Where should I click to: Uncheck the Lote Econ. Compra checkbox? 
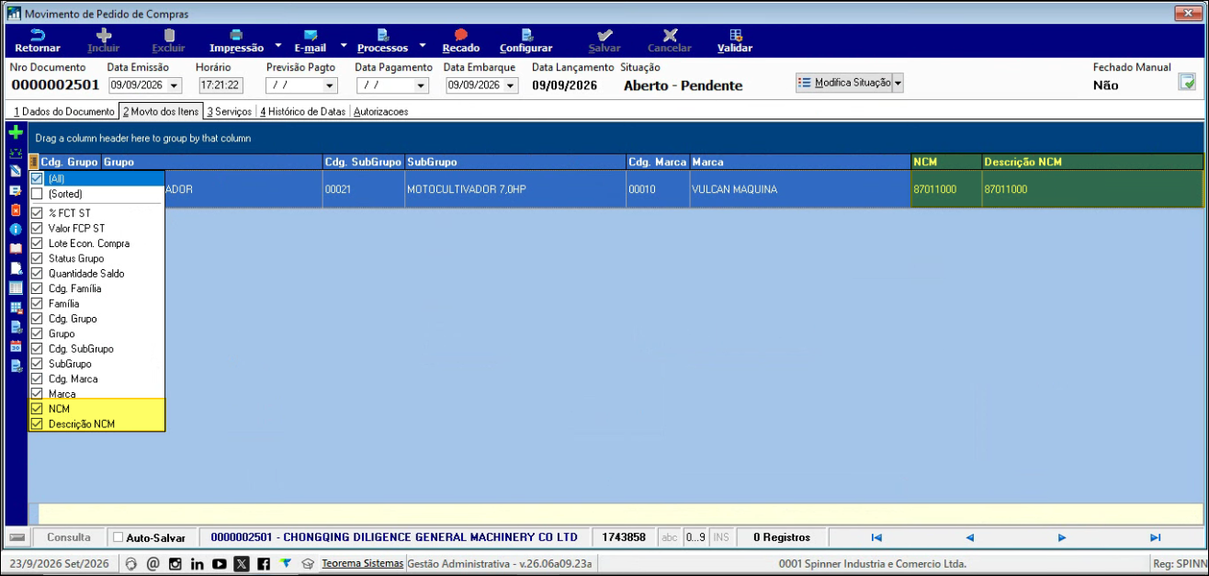tap(37, 243)
